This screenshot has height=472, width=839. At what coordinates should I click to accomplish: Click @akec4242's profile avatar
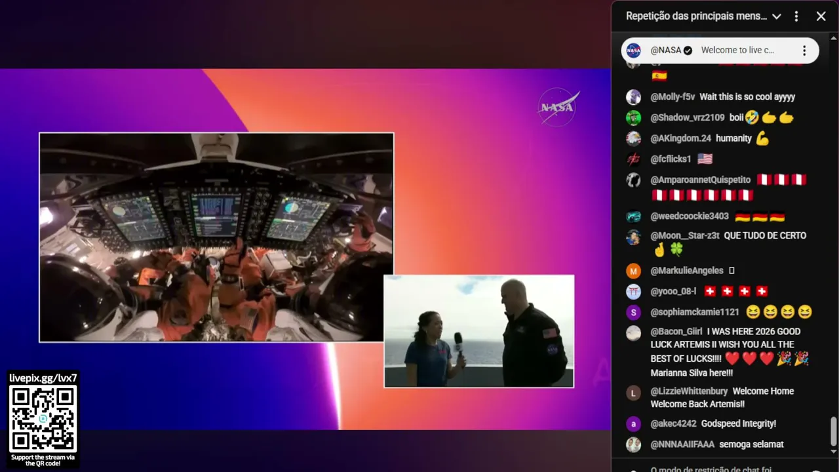(x=633, y=423)
